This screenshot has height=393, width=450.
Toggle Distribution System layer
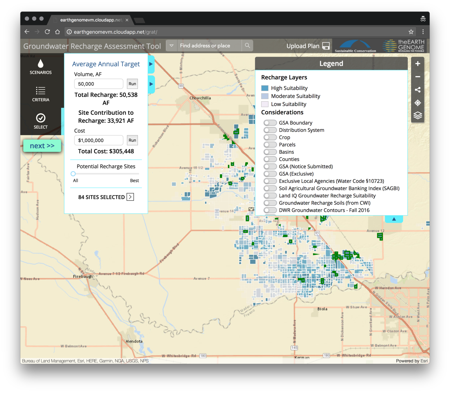(270, 130)
